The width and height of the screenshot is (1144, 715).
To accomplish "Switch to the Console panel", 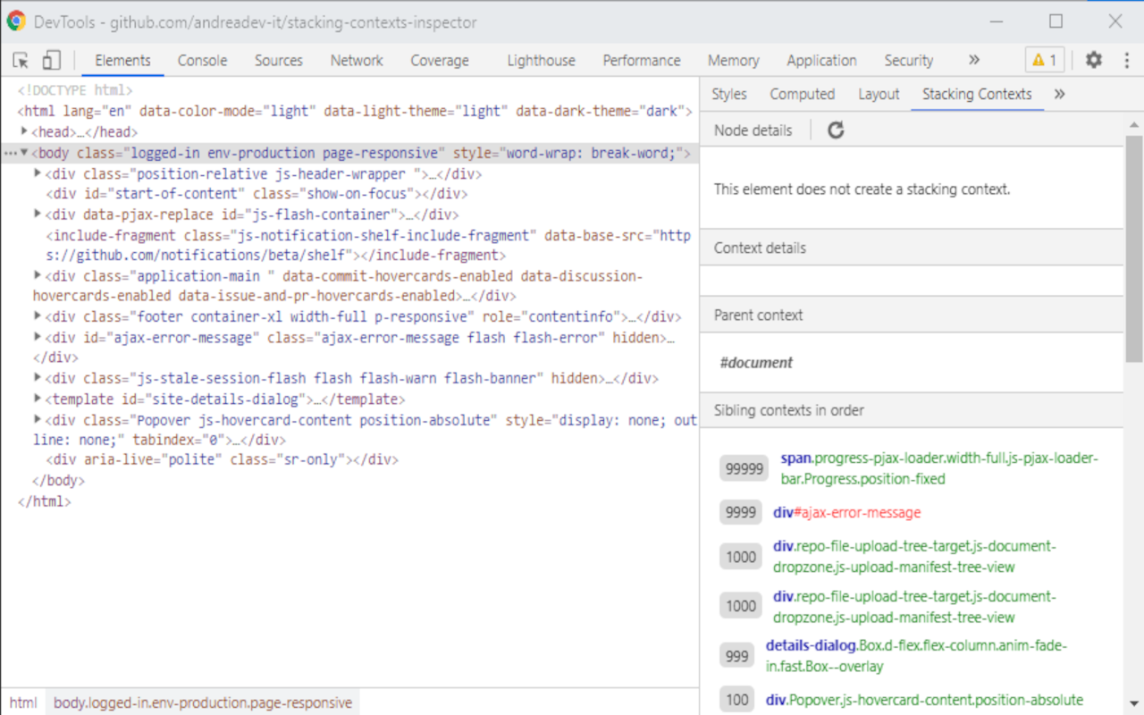I will 202,60.
